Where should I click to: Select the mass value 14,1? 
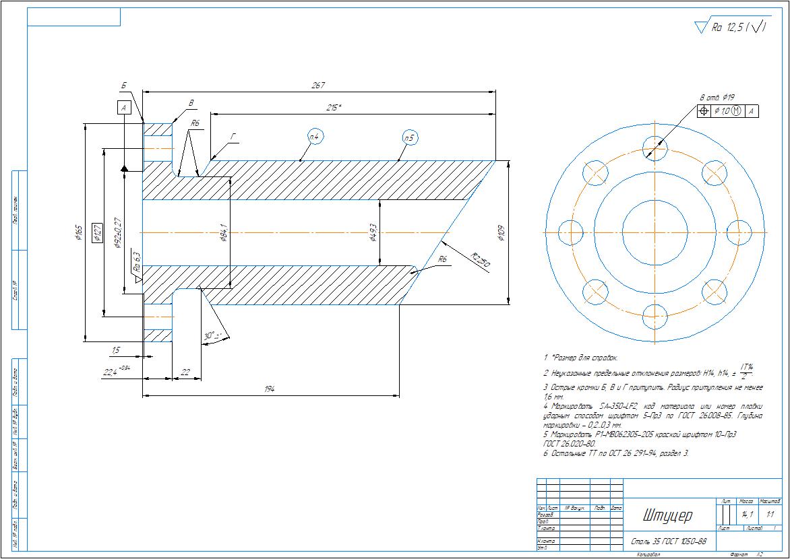pyautogui.click(x=747, y=514)
